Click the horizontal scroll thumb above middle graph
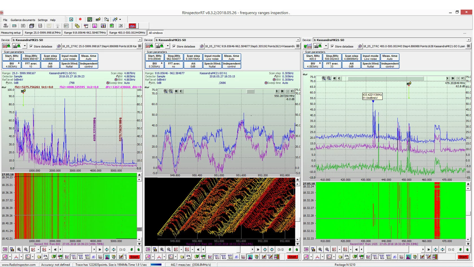The height and width of the screenshot is (267, 474). coord(250,91)
